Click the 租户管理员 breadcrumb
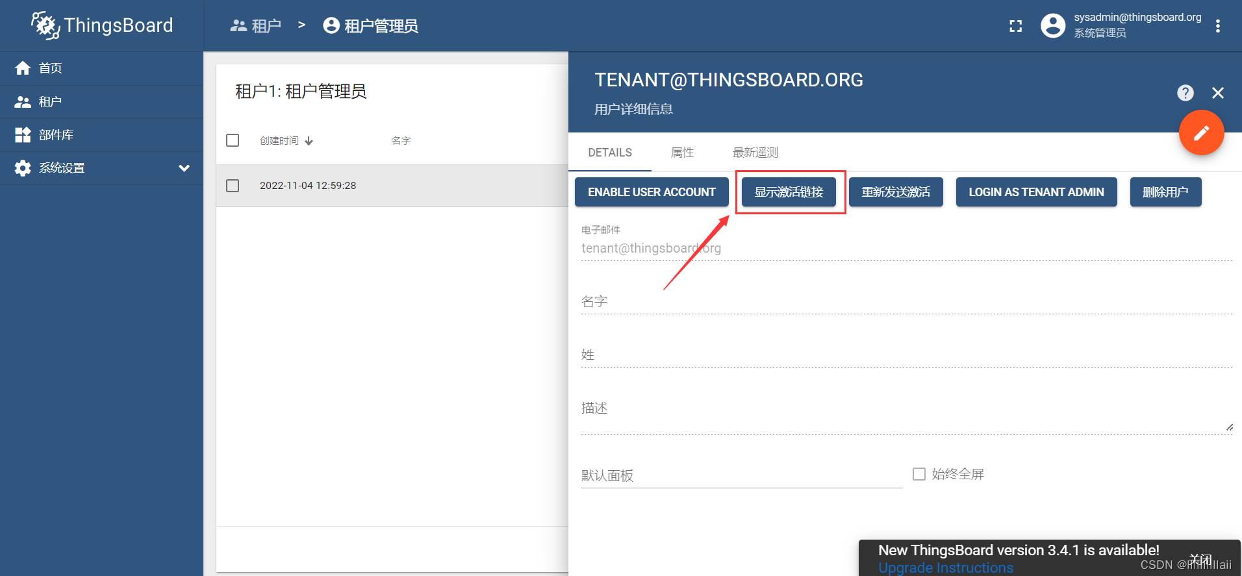This screenshot has height=576, width=1242. 371,26
